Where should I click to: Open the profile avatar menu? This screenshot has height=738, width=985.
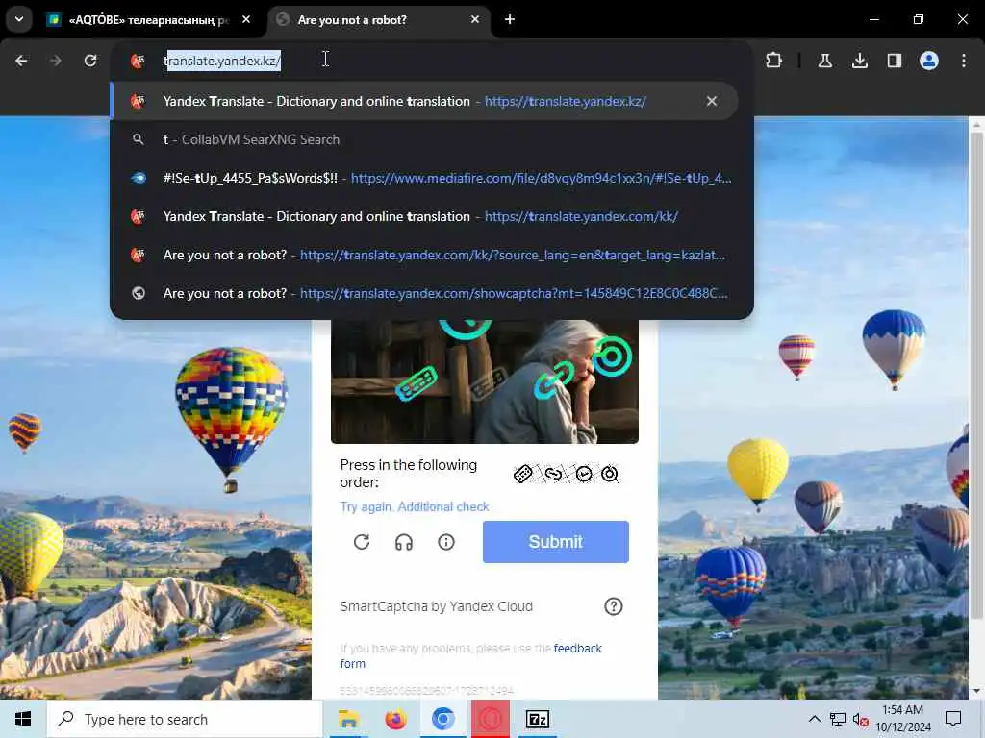(928, 61)
